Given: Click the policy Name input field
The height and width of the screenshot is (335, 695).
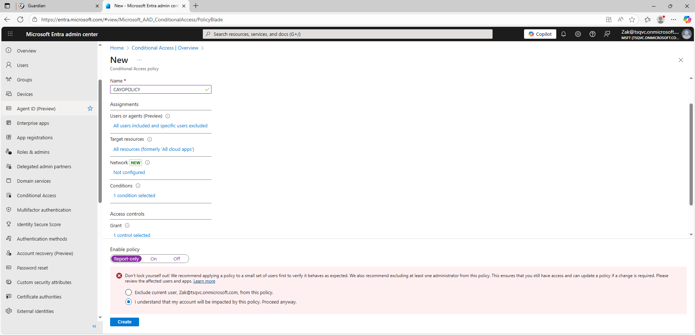Looking at the screenshot, I should (x=158, y=89).
